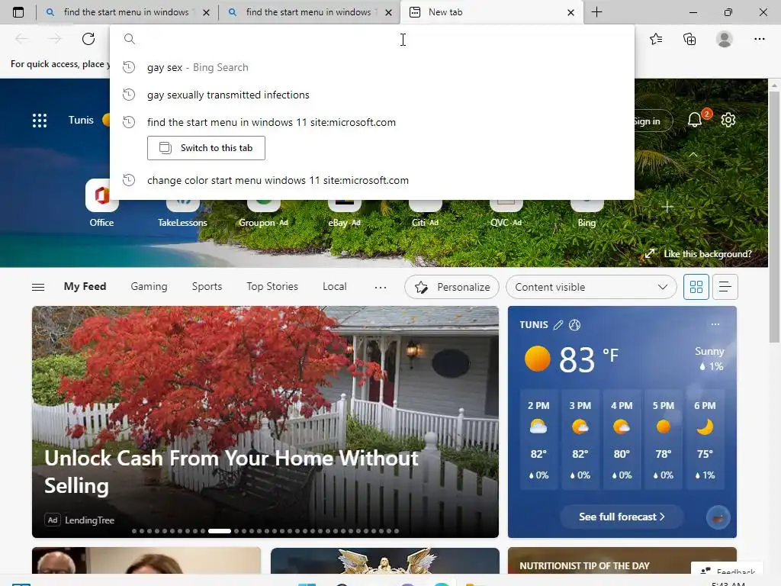Show more feed categories ellipsis
The height and width of the screenshot is (586, 781).
point(381,287)
